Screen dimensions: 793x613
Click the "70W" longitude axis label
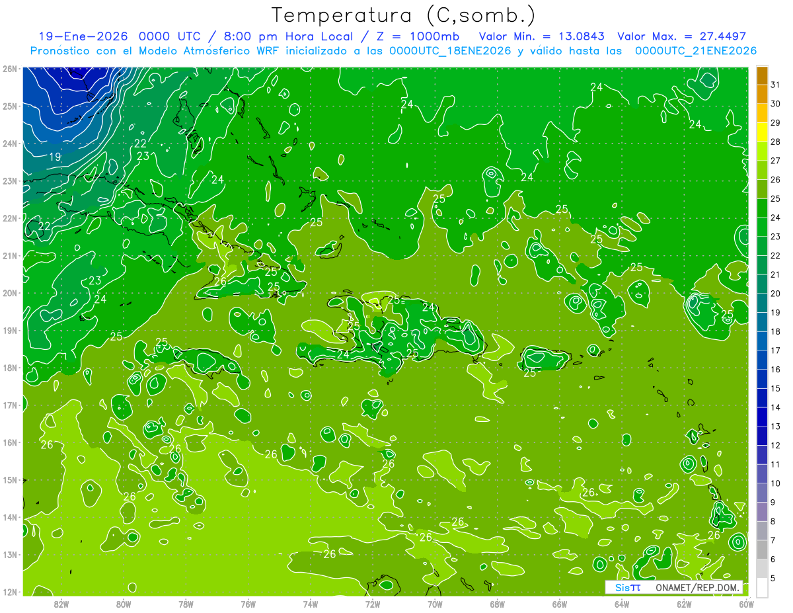[x=435, y=603]
